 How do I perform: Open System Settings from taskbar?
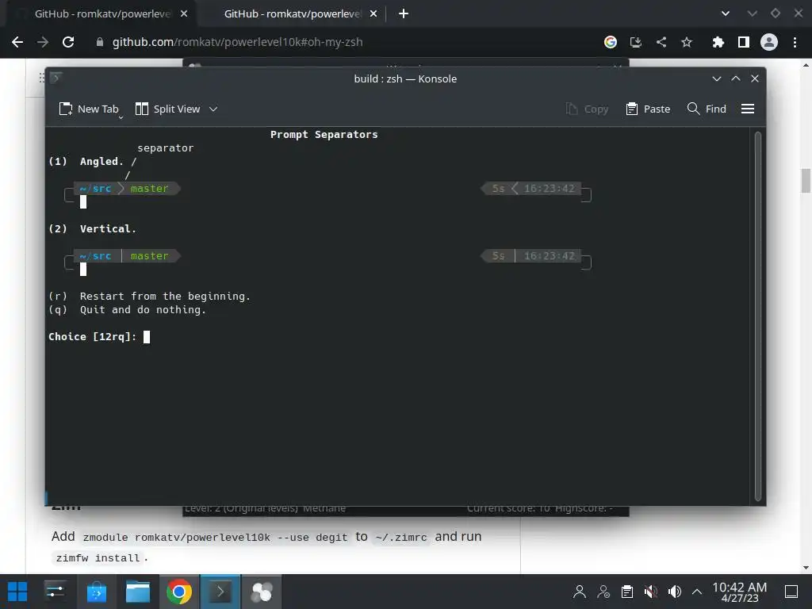(x=55, y=592)
